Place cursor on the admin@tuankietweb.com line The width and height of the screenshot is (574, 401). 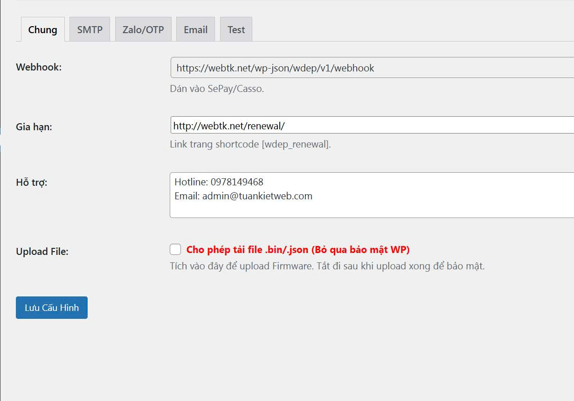click(243, 196)
